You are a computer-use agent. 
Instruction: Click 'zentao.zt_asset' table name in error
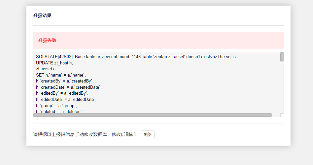coord(169,57)
